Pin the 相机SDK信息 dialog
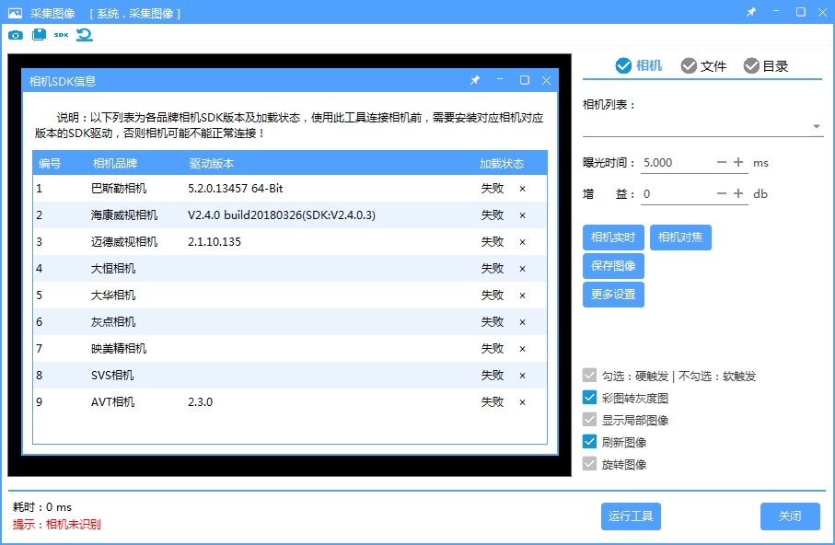This screenshot has height=545, width=835. tap(475, 80)
